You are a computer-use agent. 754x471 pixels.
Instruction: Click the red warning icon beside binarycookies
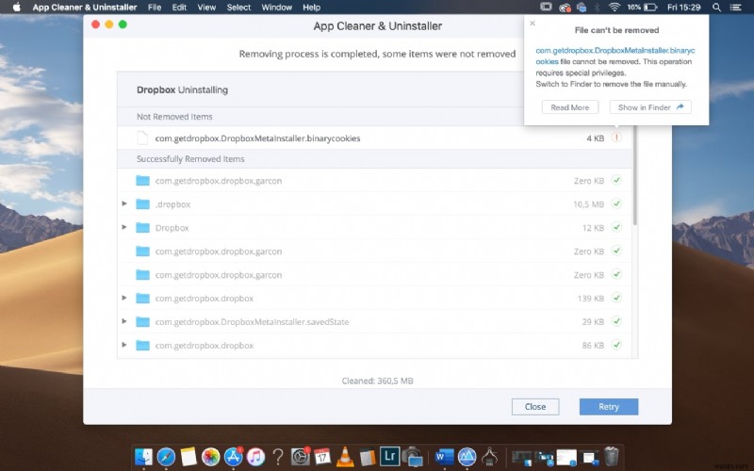pyautogui.click(x=616, y=138)
